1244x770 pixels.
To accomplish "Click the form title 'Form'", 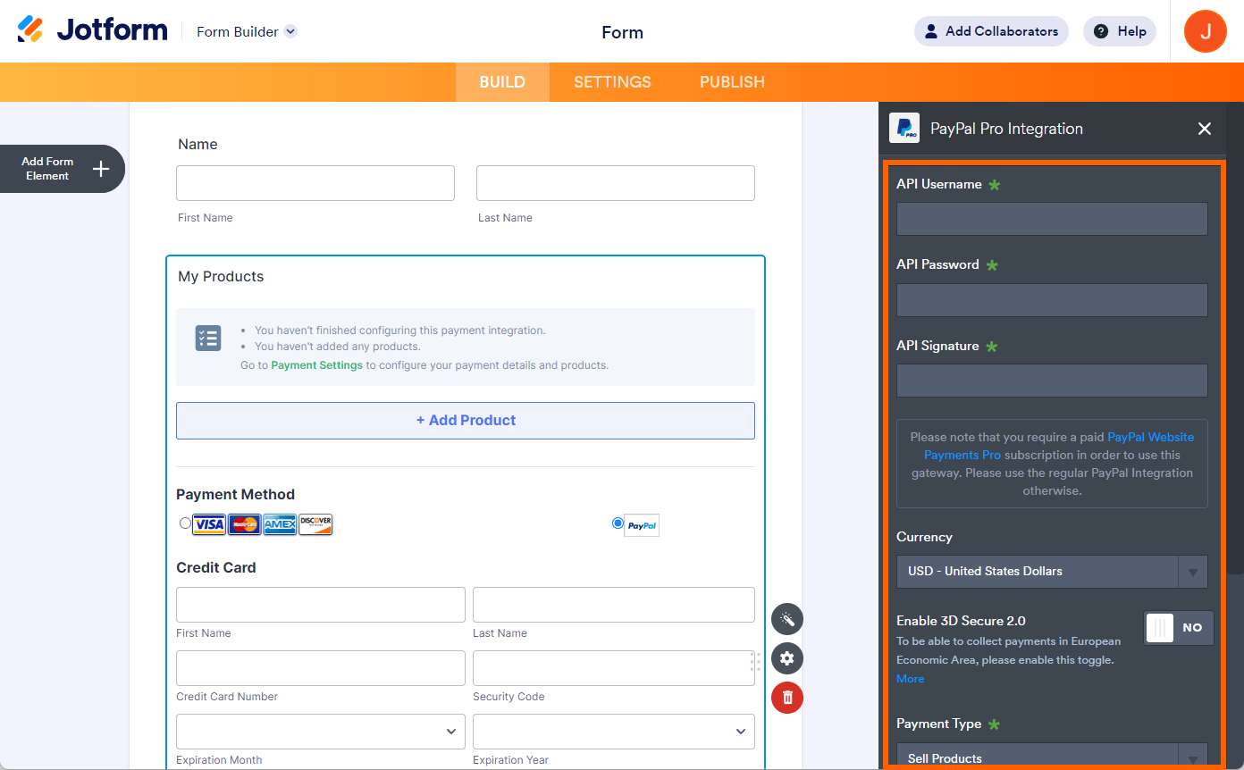I will point(623,33).
